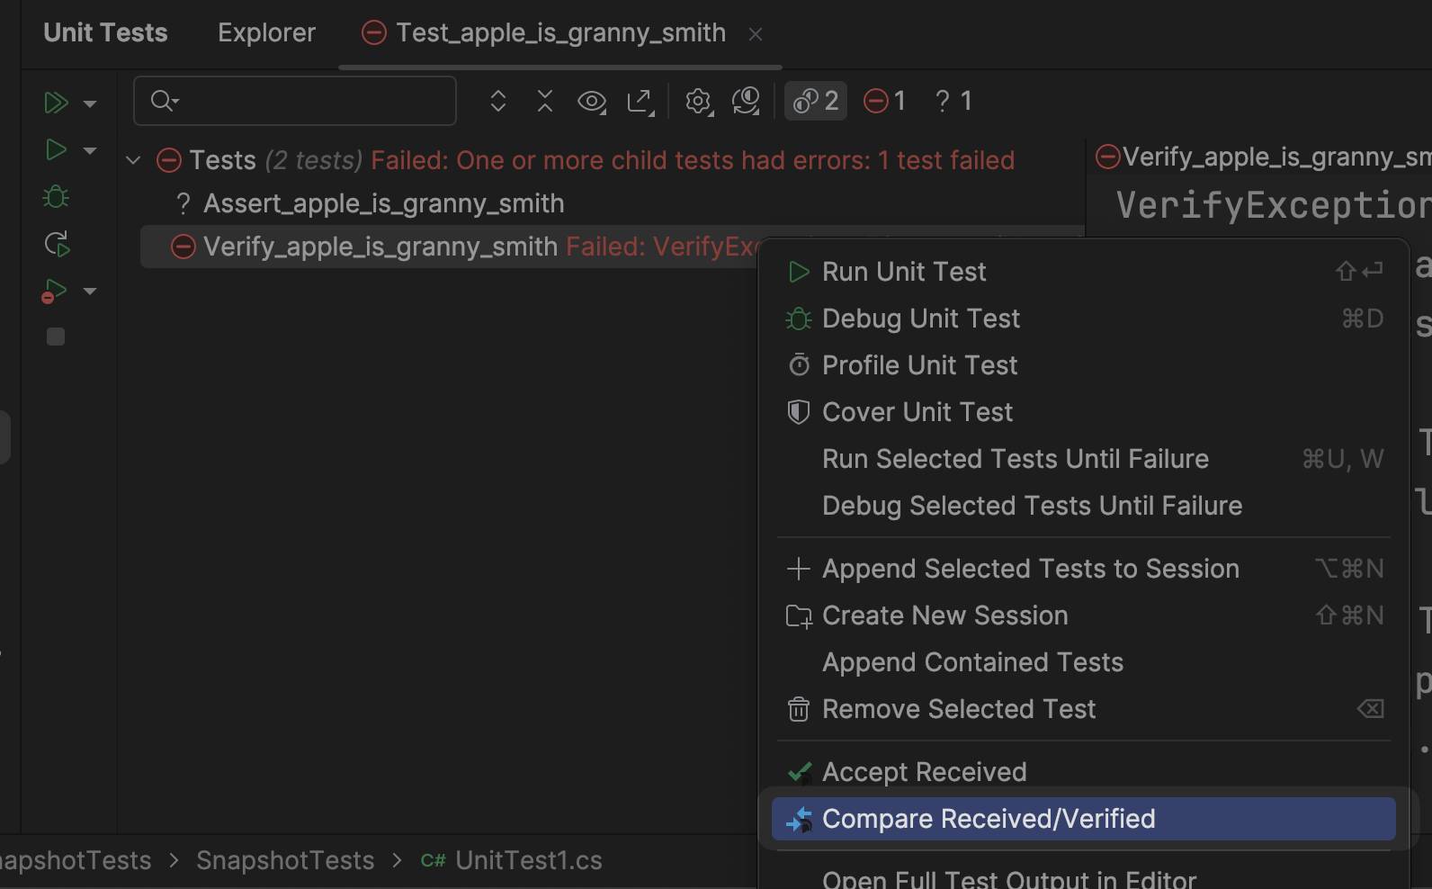Choose Compare Received/Verified menu item

(1084, 819)
